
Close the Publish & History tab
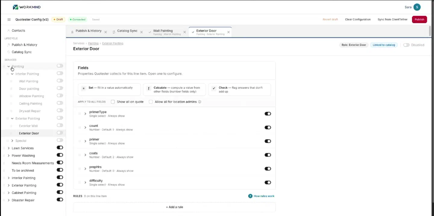[105, 32]
